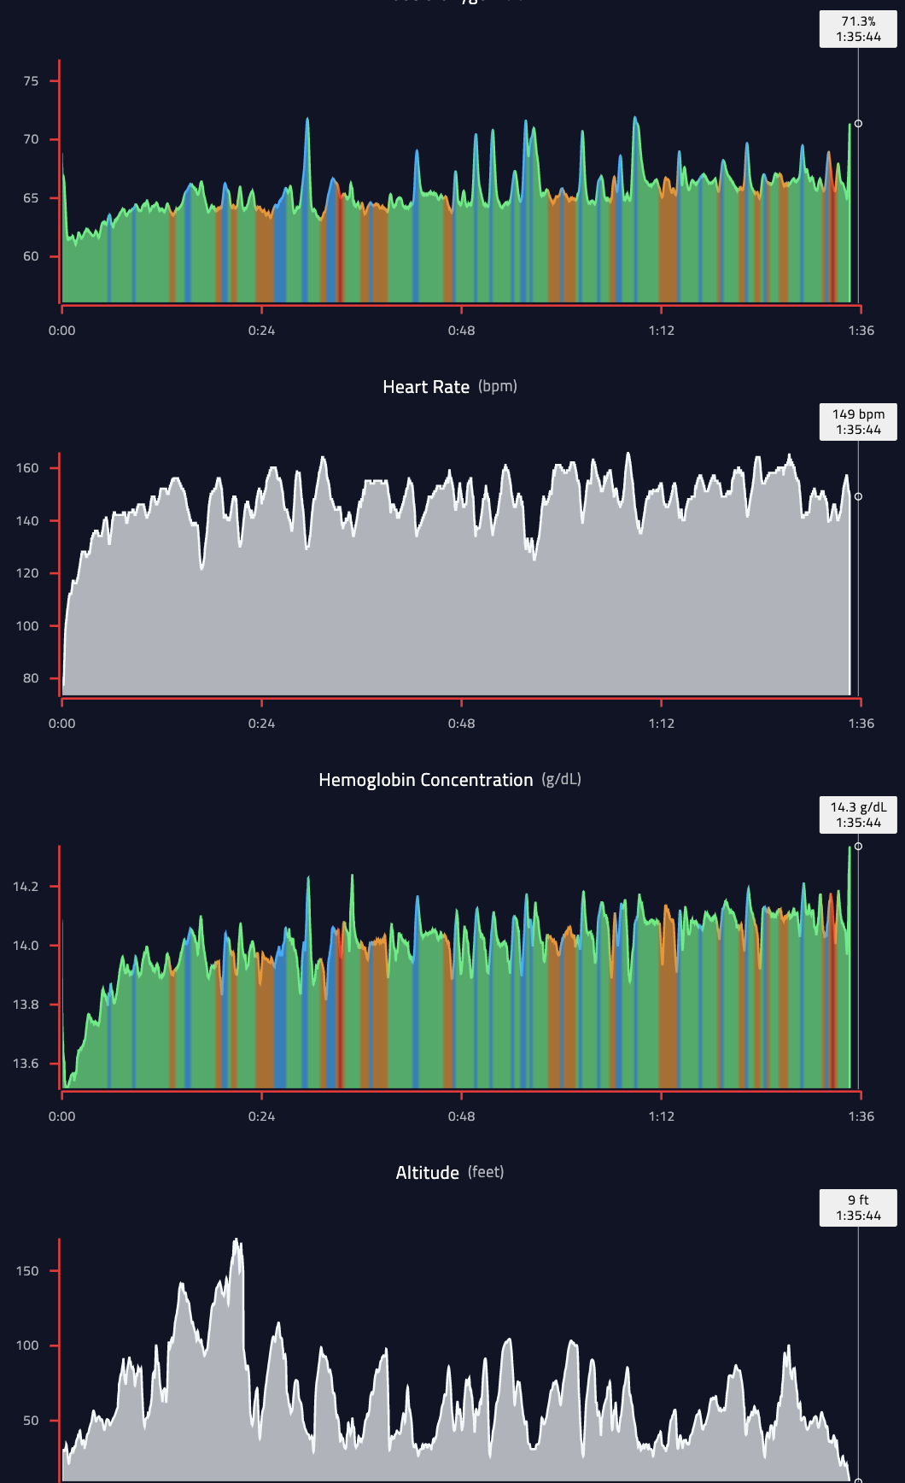905x1483 pixels.
Task: Click the 0:24 tick label under the Hemoglobin chart
Action: pos(261,1117)
